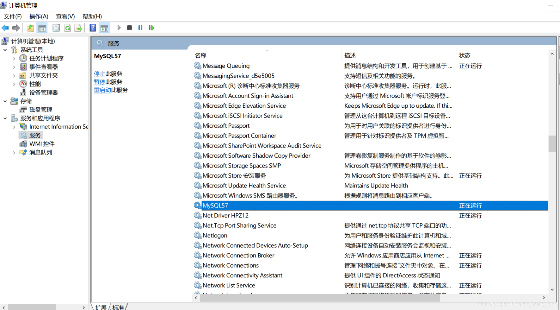Select 计算机管理(本地) root node
Image resolution: width=560 pixels, height=310 pixels.
pos(33,41)
